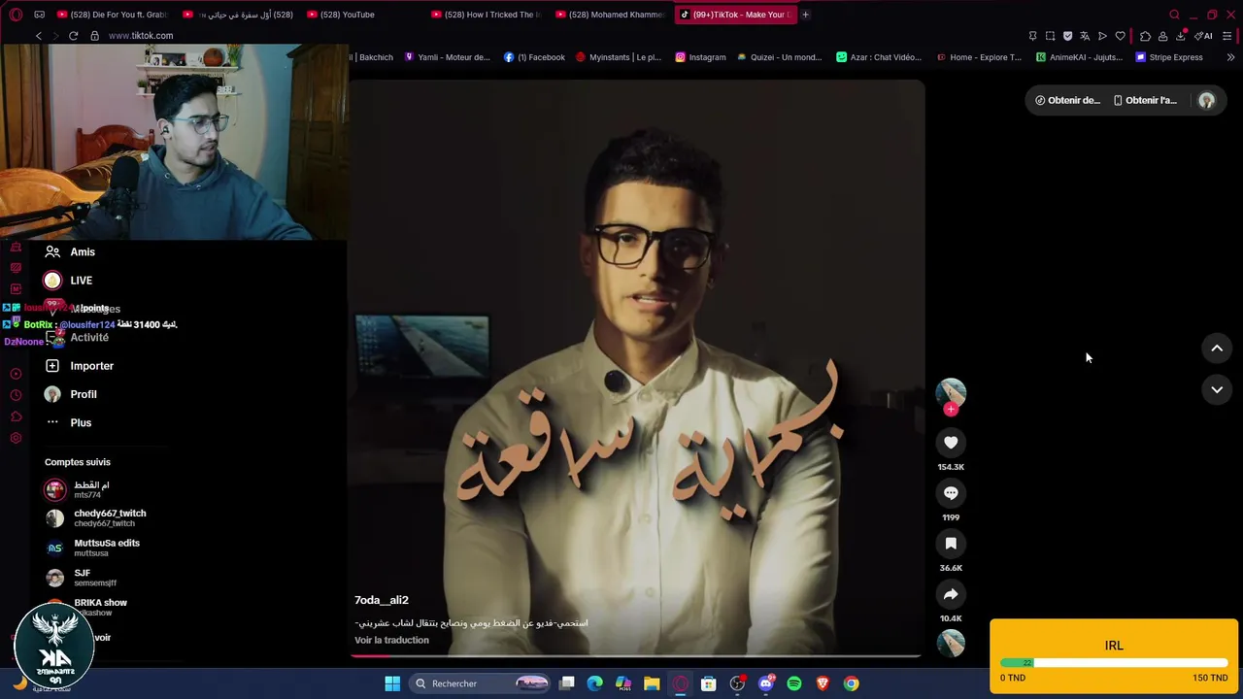1243x699 pixels.
Task: Save the video with bookmark icon
Action: pyautogui.click(x=951, y=544)
